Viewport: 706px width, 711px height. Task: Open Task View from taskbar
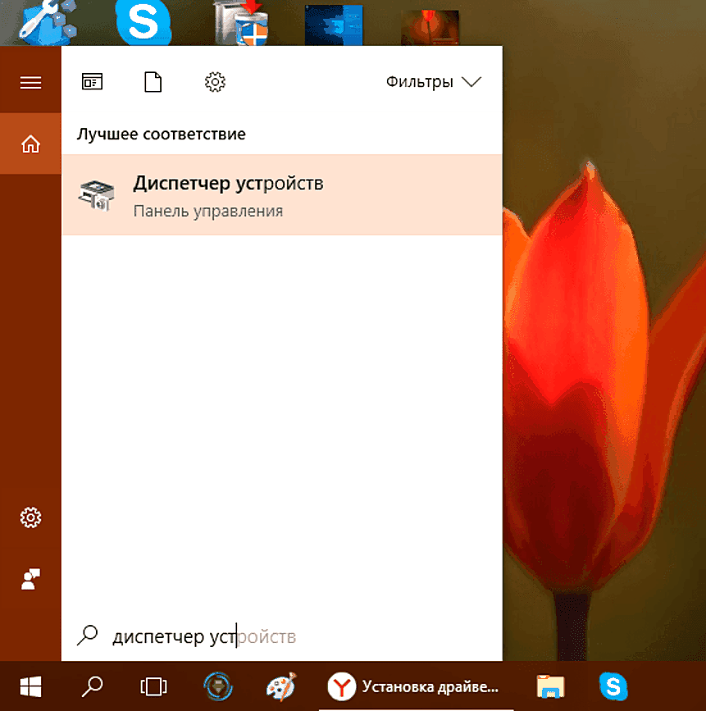click(x=153, y=686)
